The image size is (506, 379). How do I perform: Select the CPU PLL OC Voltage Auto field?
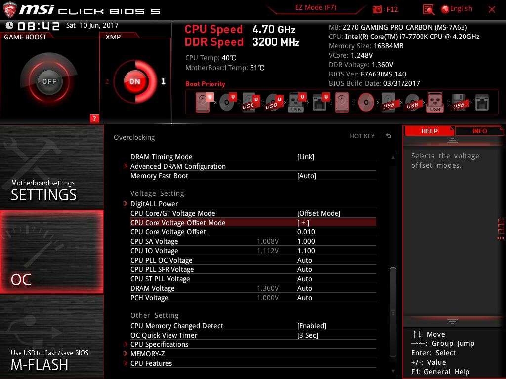(304, 260)
